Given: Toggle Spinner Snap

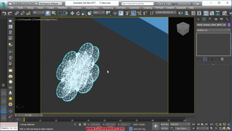Looking at the screenshot, I should pos(145,13).
